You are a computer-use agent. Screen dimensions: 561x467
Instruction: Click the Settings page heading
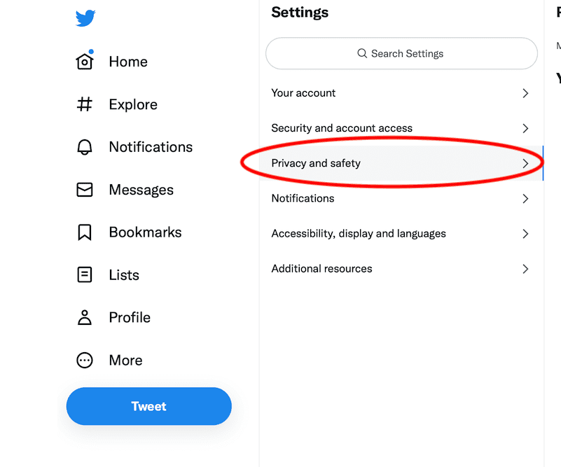click(300, 12)
